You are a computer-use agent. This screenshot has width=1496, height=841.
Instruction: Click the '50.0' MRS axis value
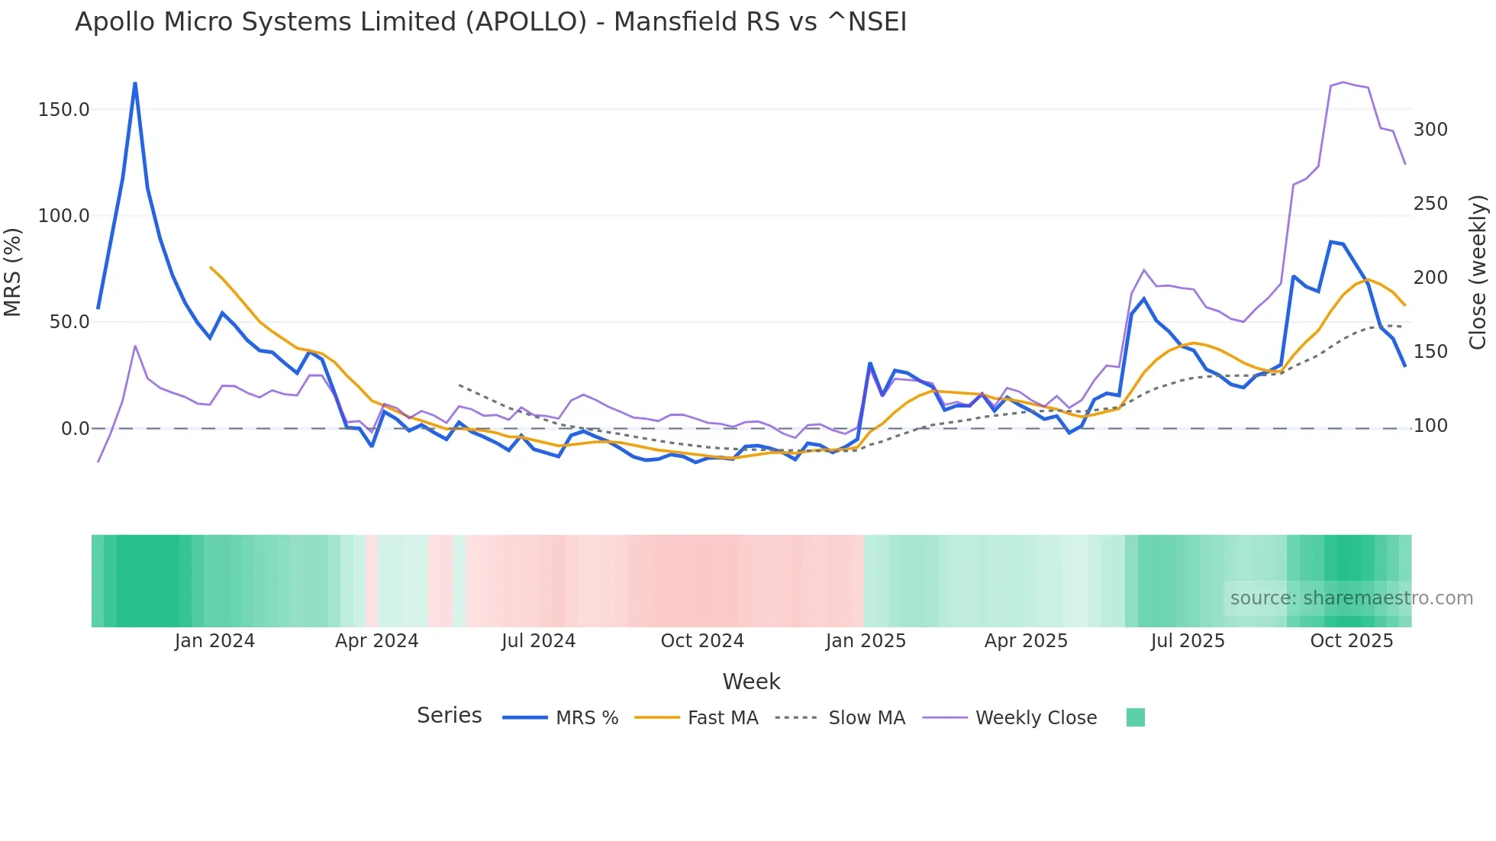pos(69,322)
